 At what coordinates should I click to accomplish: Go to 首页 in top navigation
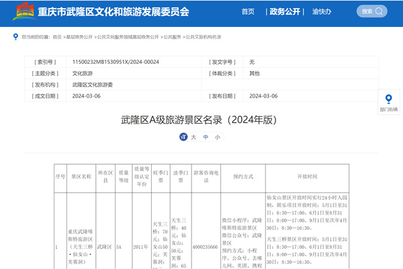(x=248, y=11)
